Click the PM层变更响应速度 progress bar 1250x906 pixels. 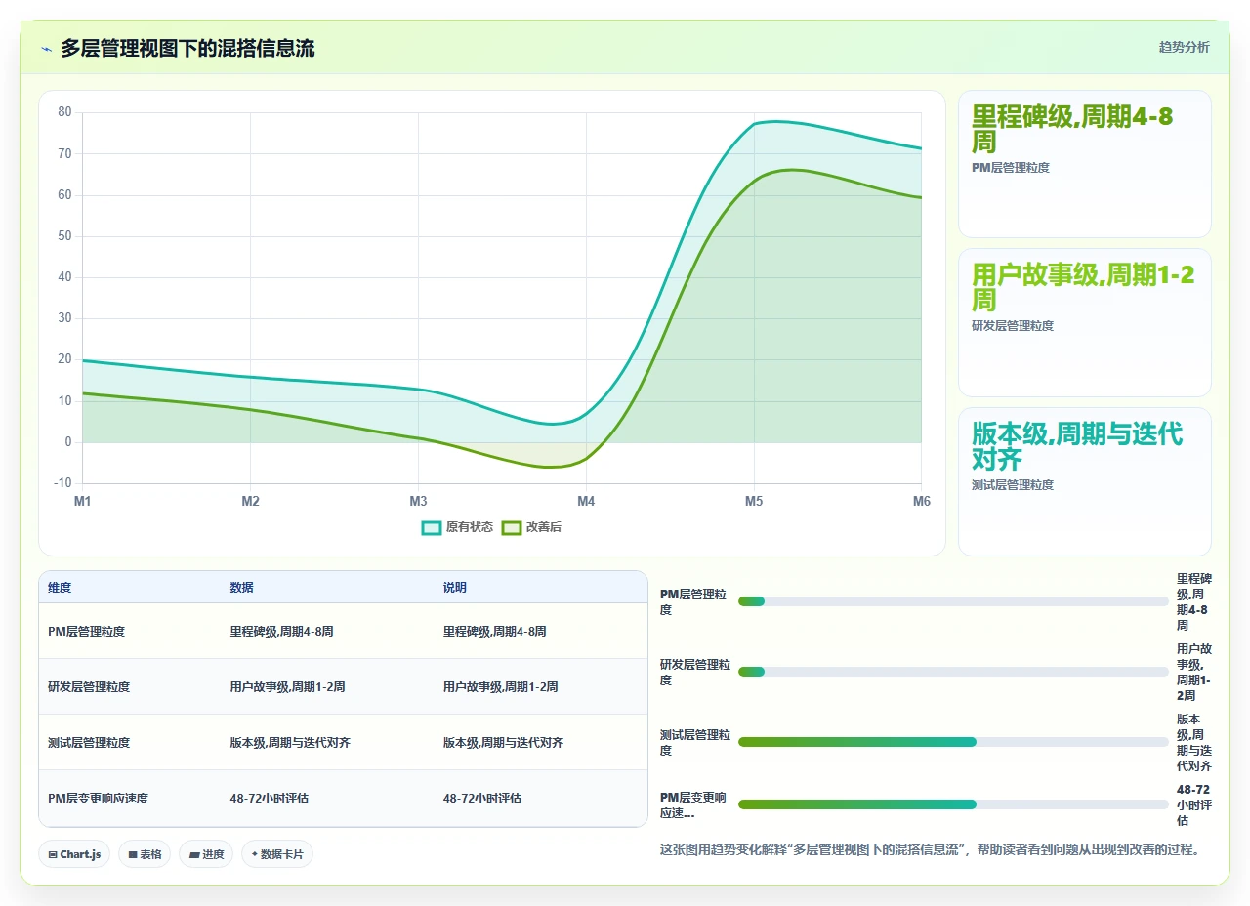click(953, 804)
